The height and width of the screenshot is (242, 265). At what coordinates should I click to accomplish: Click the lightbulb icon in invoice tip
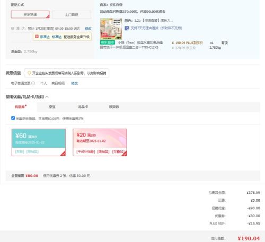click(x=29, y=73)
